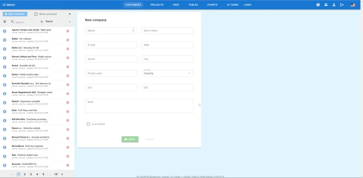Go to the previous page arrow
This screenshot has width=363, height=178.
(12, 174)
